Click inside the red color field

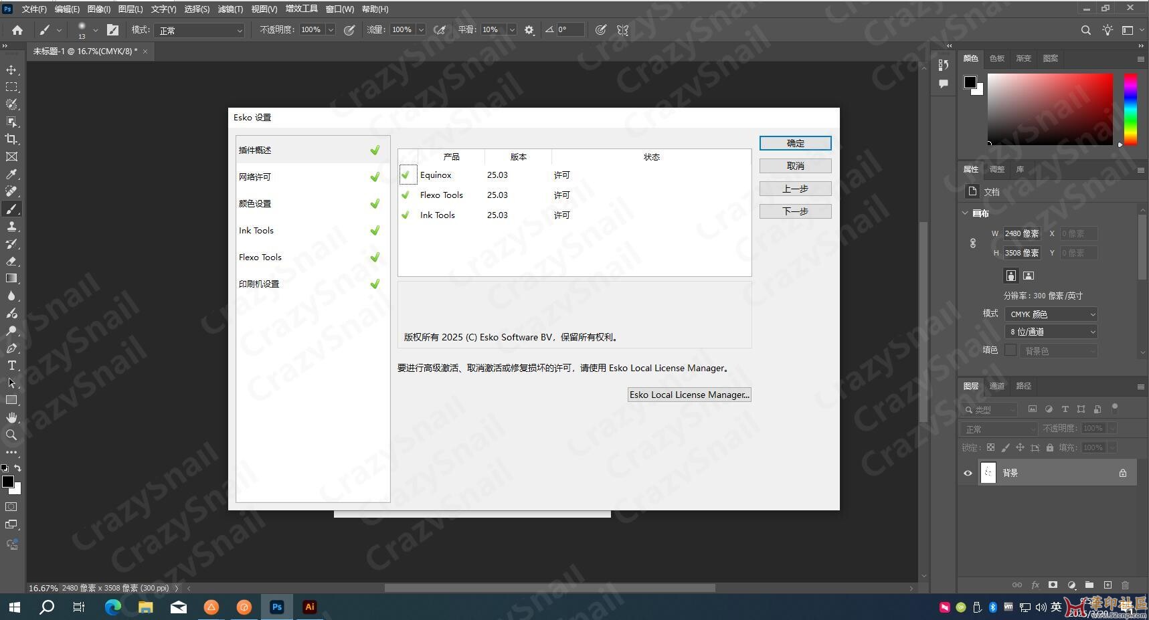(1050, 109)
